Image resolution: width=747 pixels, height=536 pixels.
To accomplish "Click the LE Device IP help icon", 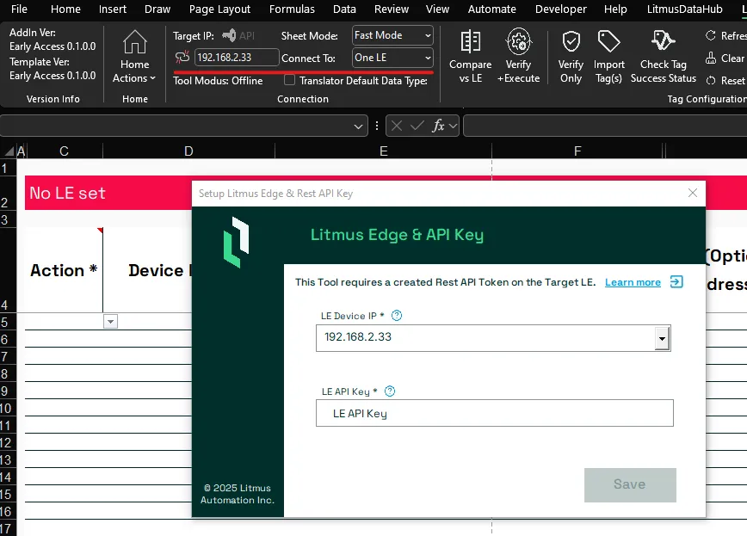I will point(397,316).
